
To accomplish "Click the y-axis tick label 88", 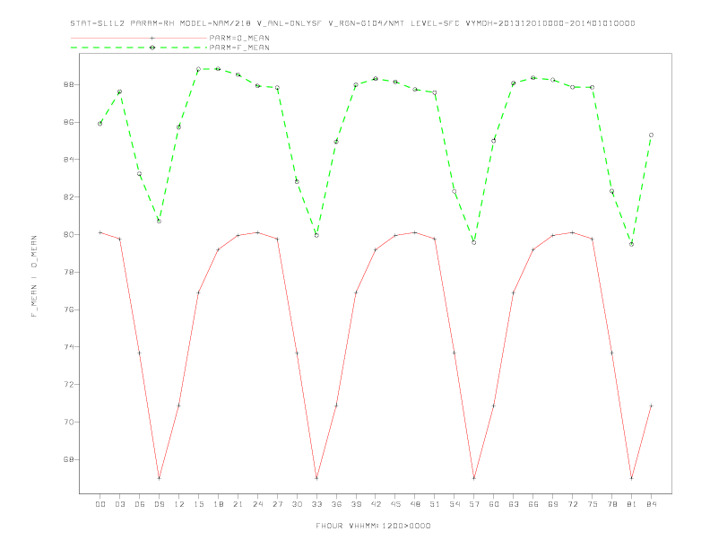I will 68,84.
